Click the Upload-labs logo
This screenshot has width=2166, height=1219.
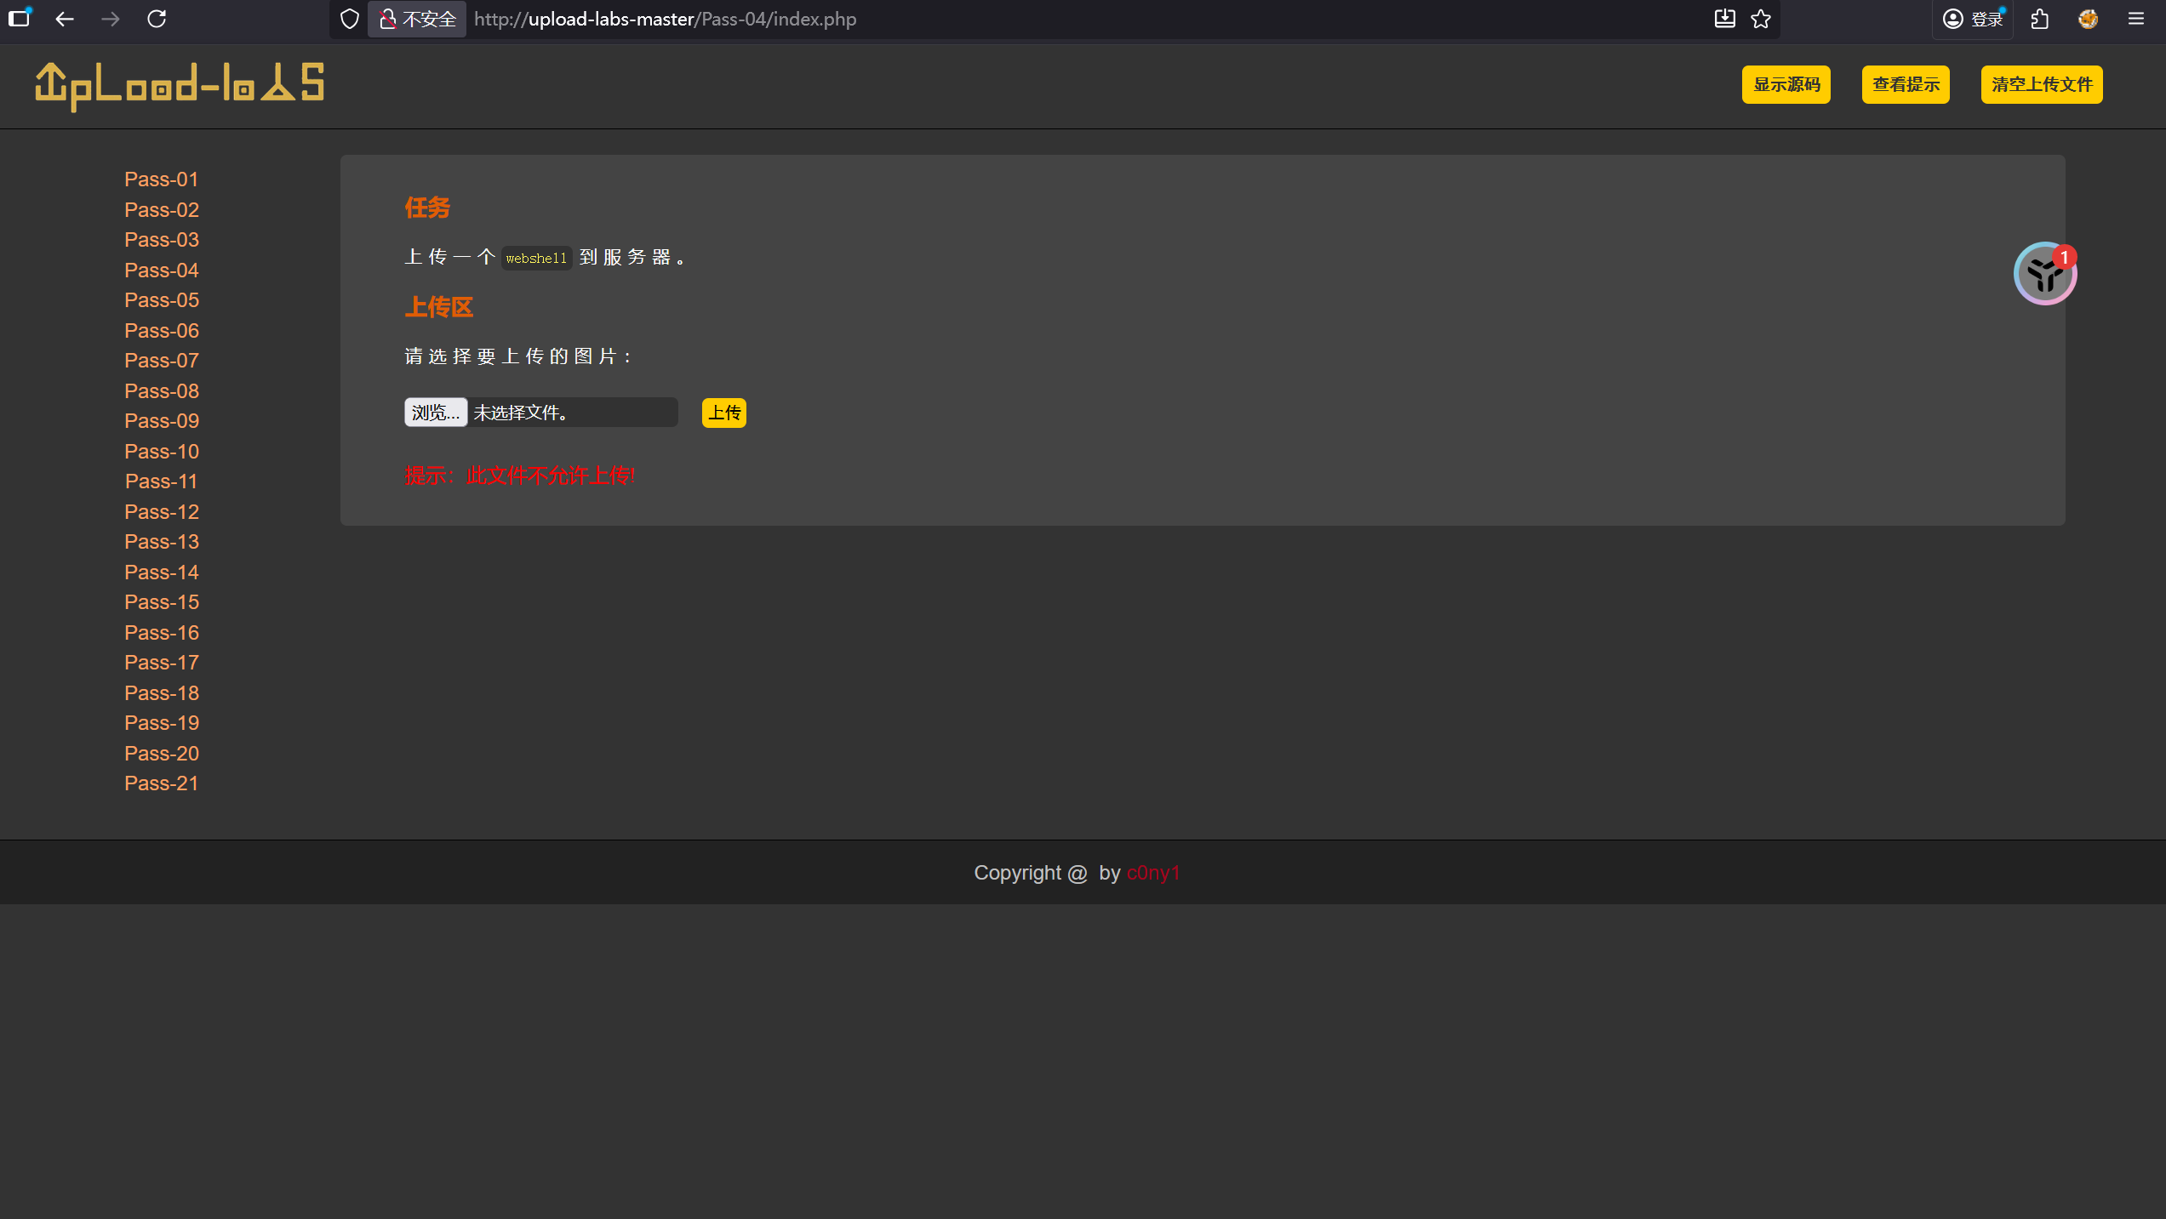(180, 85)
